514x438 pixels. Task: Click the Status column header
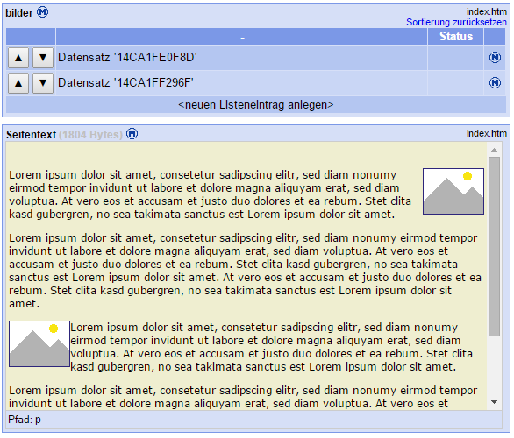point(455,36)
